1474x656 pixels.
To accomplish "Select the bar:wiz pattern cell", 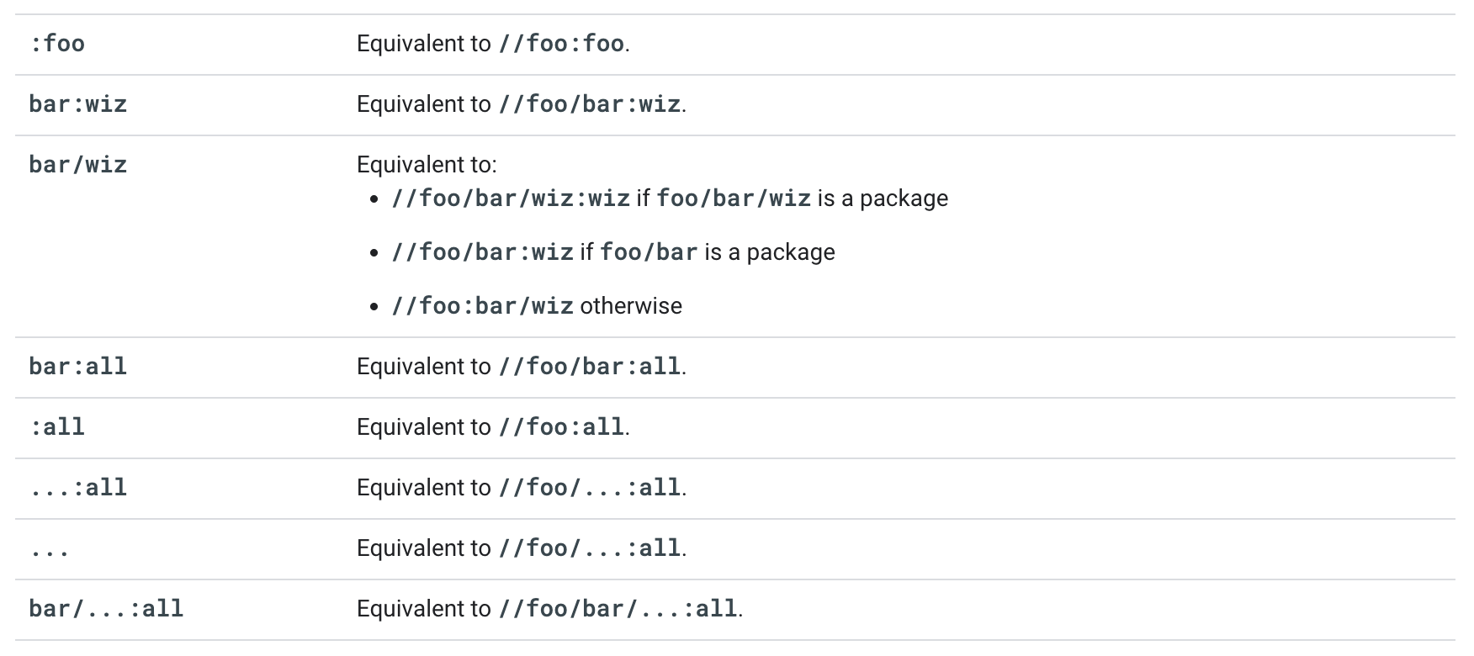I will 78,104.
